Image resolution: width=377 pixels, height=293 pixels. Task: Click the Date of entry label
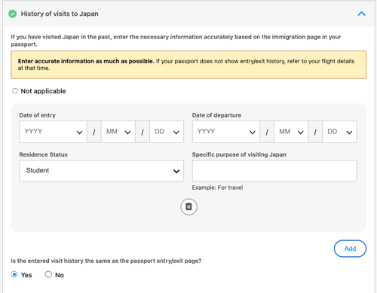(38, 115)
